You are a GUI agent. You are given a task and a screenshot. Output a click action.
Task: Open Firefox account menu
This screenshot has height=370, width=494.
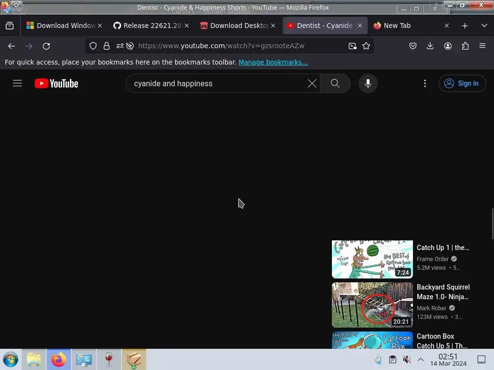(x=448, y=46)
